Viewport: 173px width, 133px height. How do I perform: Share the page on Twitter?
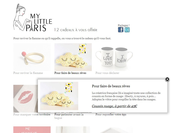127,30
